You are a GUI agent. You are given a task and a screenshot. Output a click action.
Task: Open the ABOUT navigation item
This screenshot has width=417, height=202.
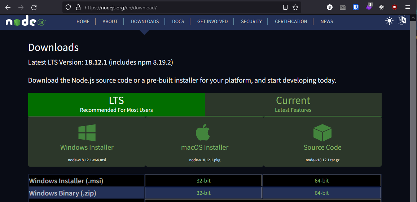pos(110,22)
